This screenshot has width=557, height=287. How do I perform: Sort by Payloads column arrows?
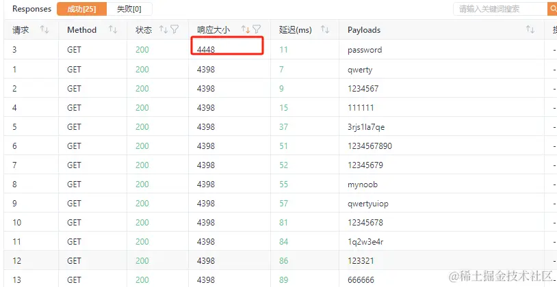(x=530, y=29)
